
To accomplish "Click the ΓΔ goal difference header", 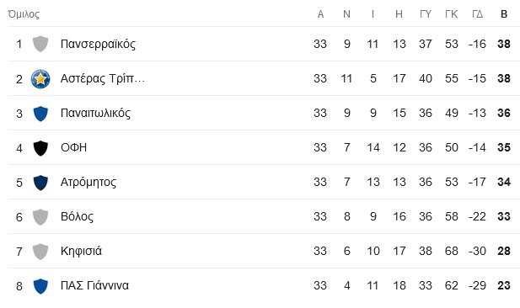I will (477, 14).
